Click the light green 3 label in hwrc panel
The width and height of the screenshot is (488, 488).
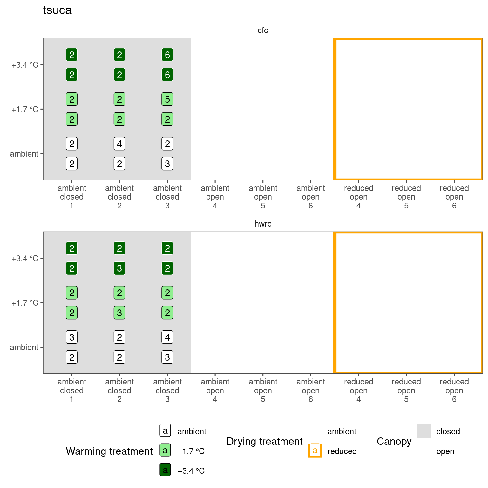pos(119,313)
